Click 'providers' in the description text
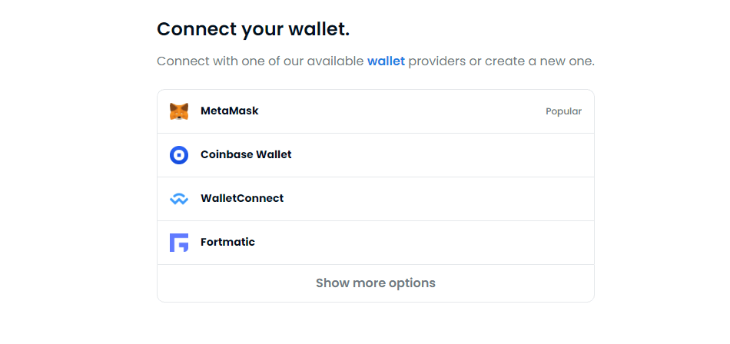Screen dimensions: 730x344 click(436, 61)
